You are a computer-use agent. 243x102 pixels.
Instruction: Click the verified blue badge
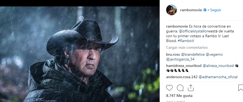(x=205, y=10)
